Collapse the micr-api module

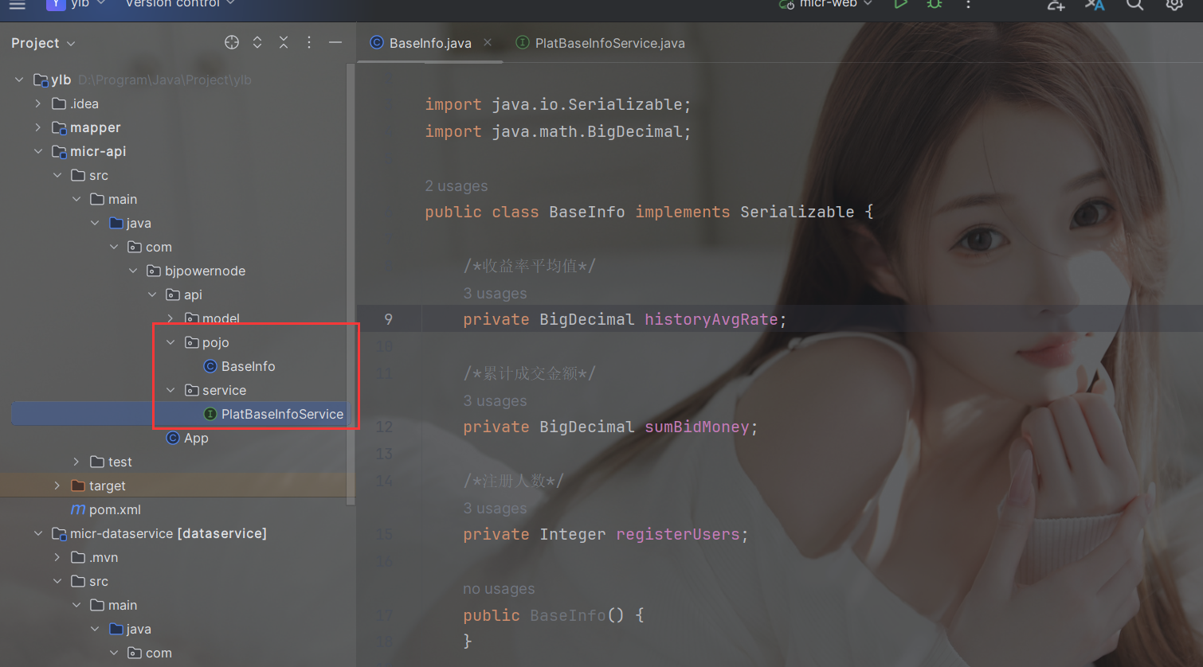pos(38,151)
